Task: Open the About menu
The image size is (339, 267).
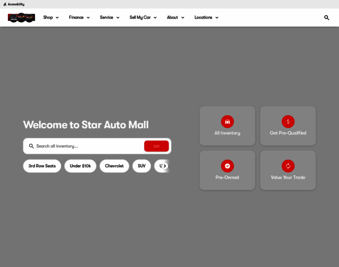Action: pos(172,17)
